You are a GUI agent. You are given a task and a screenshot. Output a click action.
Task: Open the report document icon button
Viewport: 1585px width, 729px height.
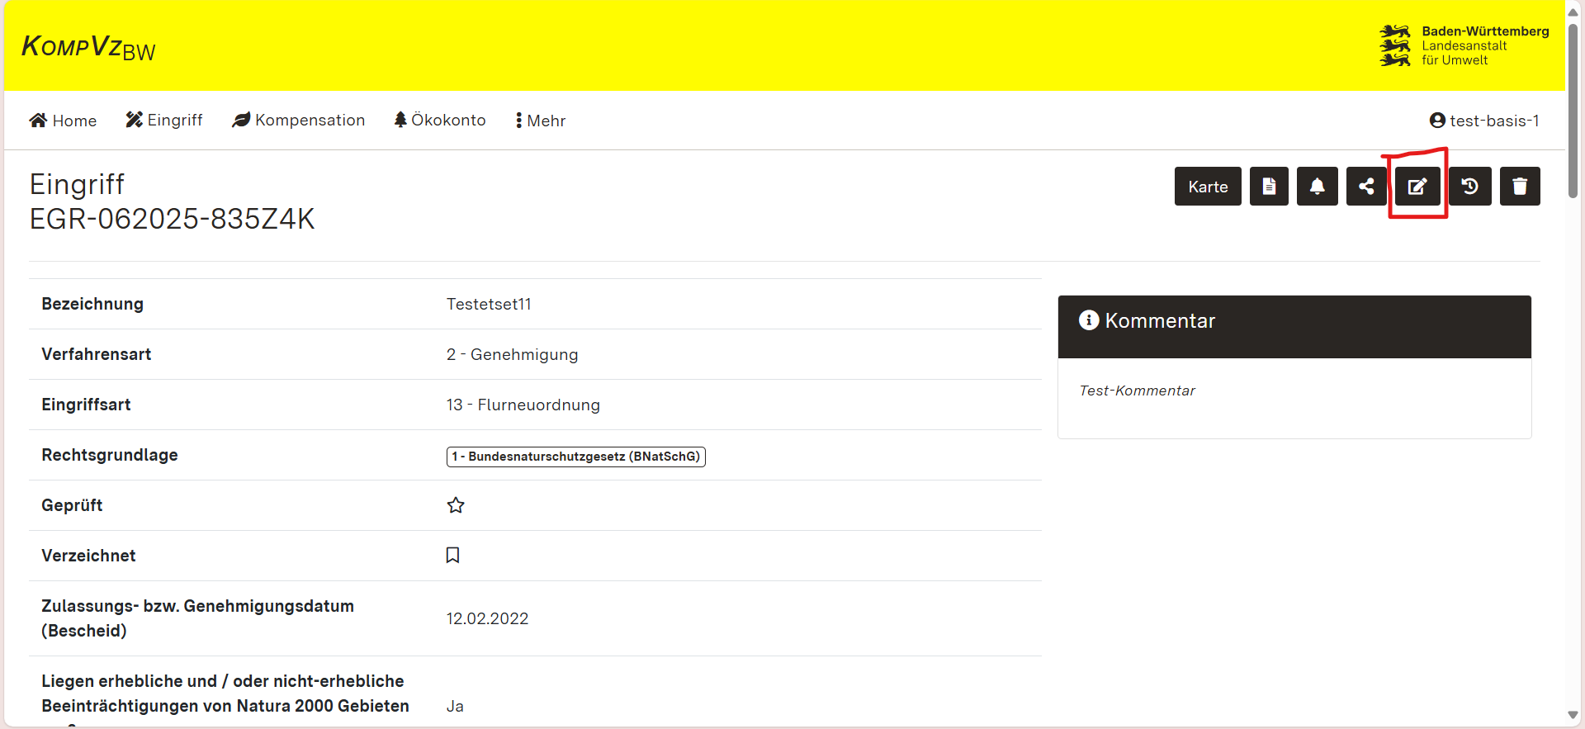point(1269,187)
